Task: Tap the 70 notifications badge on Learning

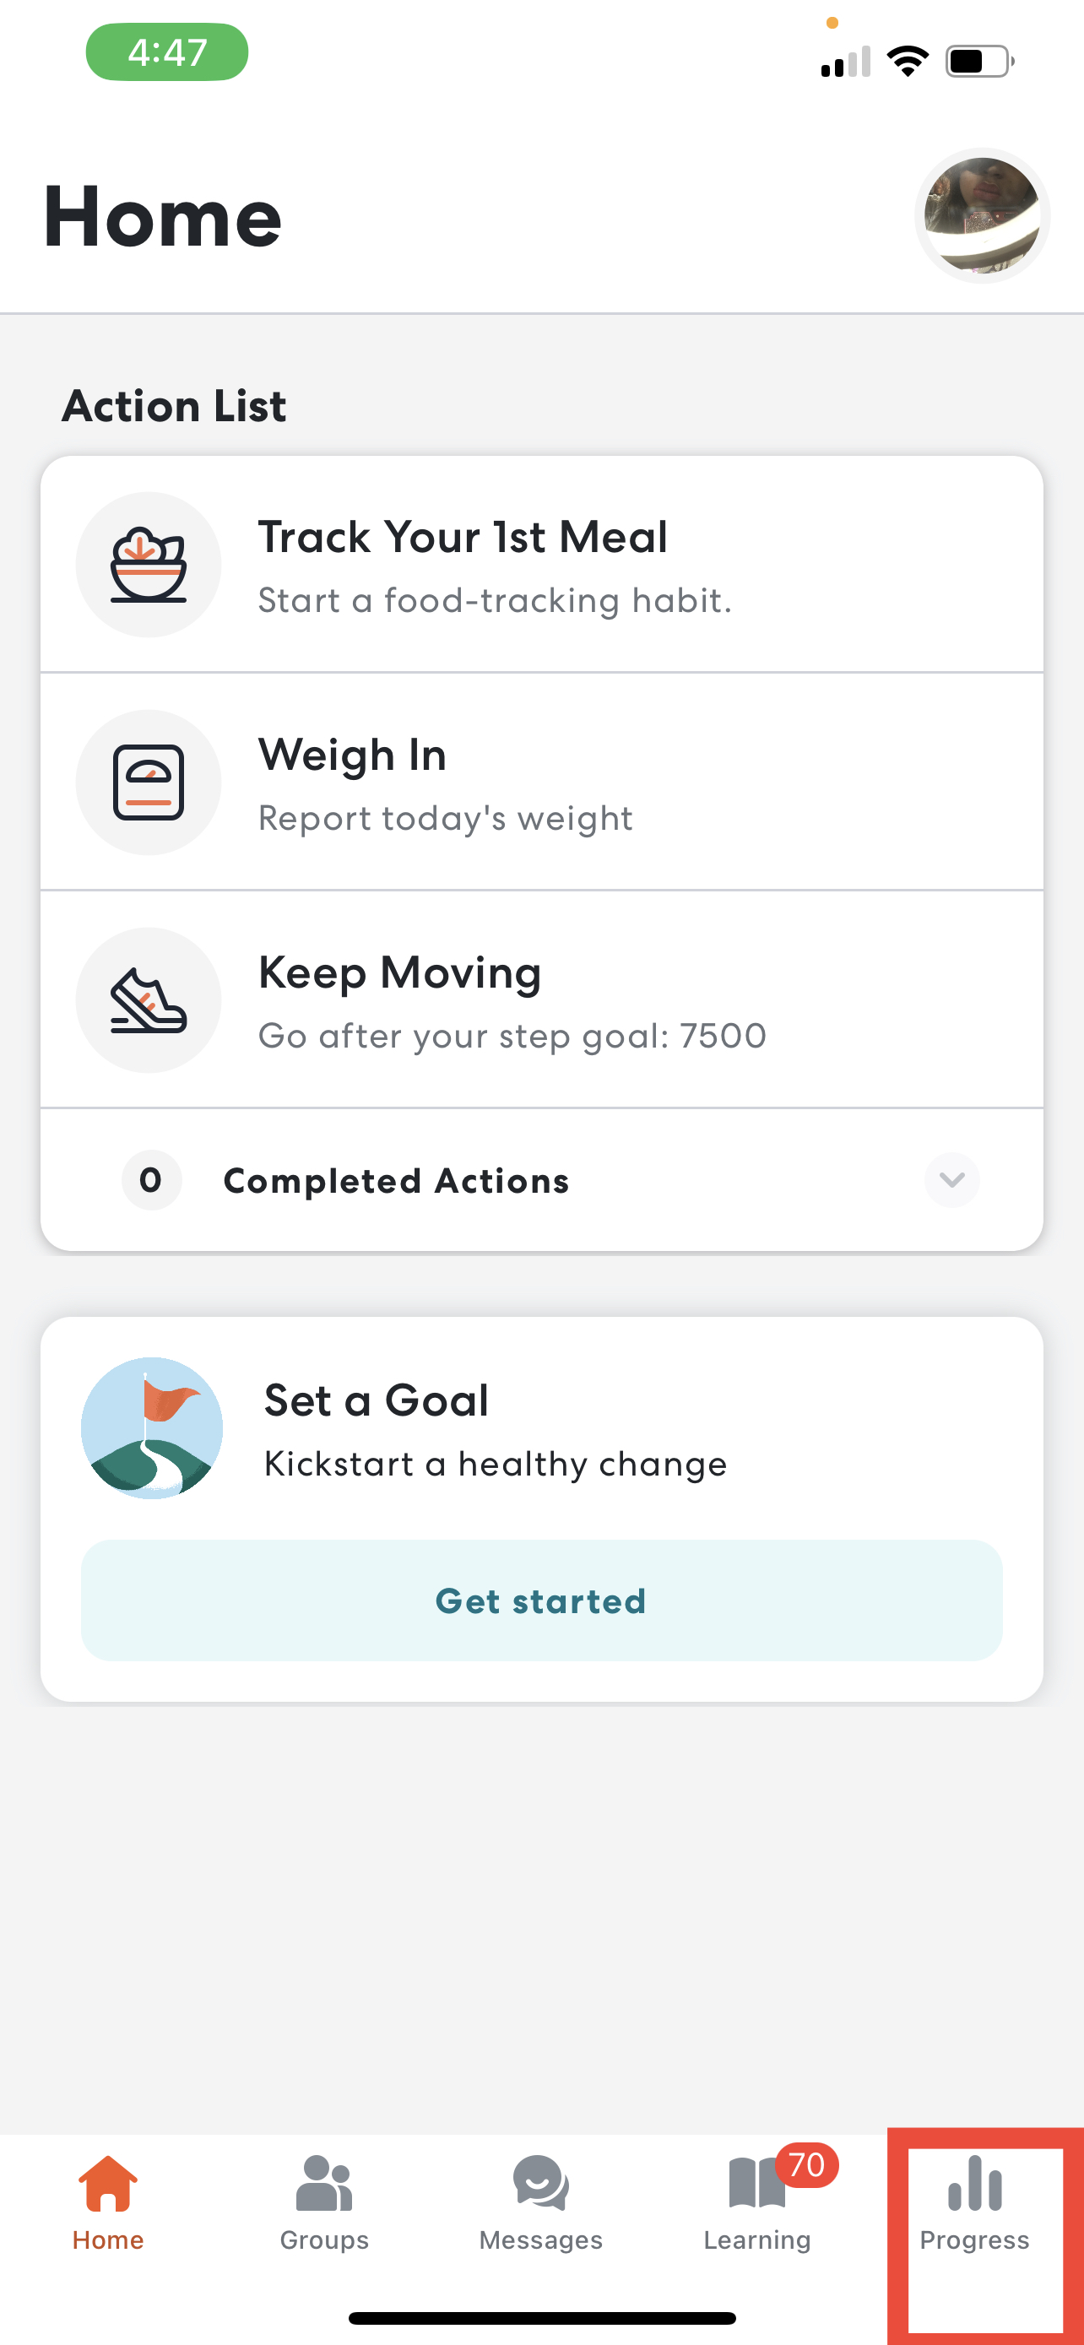Action: pyautogui.click(x=806, y=2164)
